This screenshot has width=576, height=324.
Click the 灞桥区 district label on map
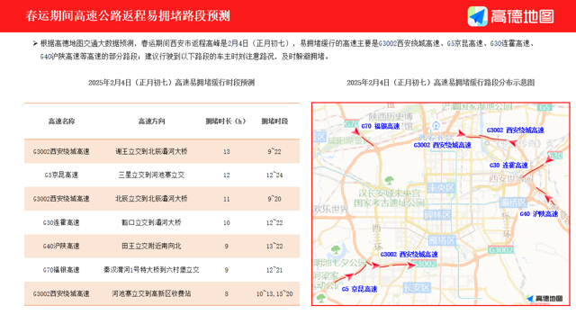pyautogui.click(x=514, y=202)
